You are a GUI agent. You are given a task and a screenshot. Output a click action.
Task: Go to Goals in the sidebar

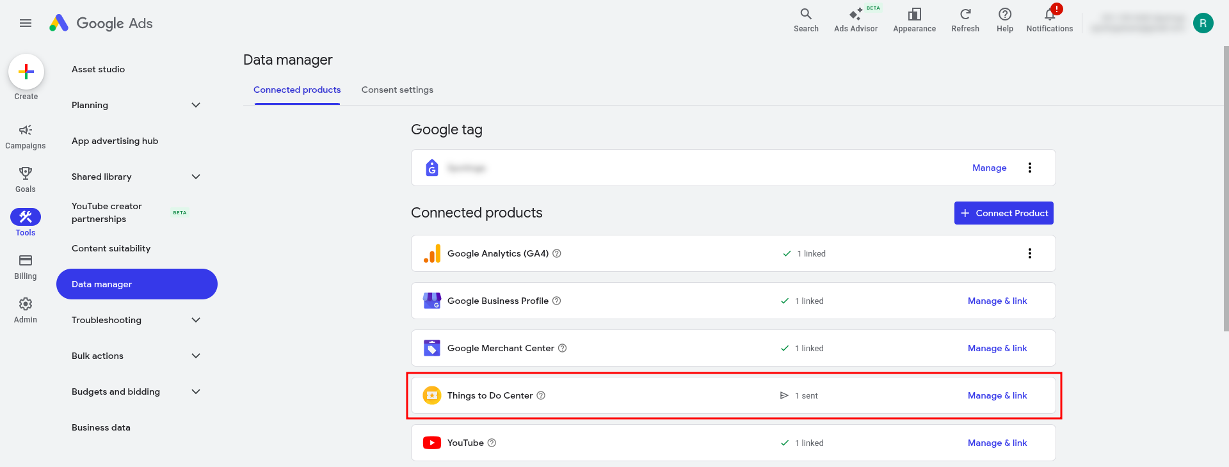pyautogui.click(x=26, y=180)
